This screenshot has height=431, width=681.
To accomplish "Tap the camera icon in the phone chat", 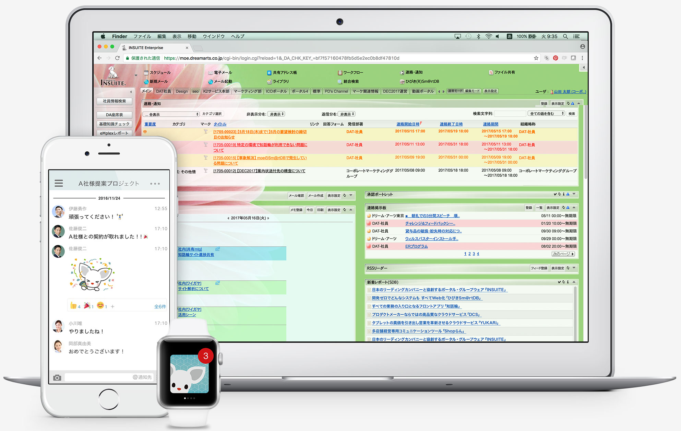I will coord(57,377).
